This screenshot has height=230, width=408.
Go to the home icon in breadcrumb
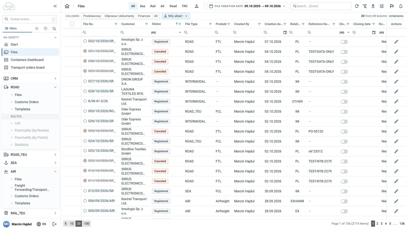(67, 6)
